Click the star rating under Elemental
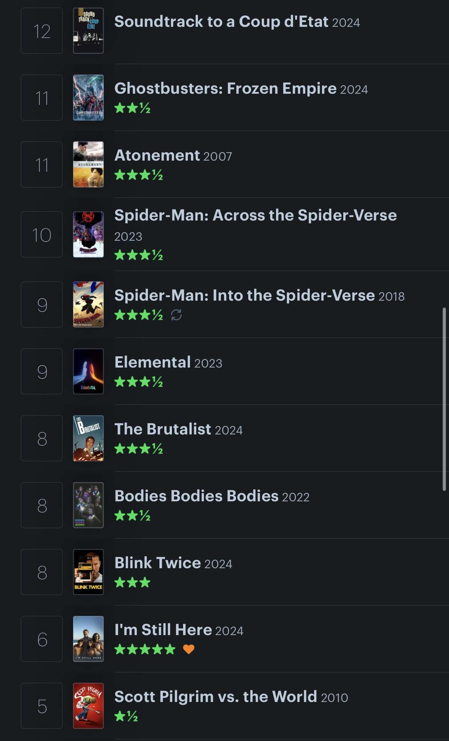 click(139, 382)
